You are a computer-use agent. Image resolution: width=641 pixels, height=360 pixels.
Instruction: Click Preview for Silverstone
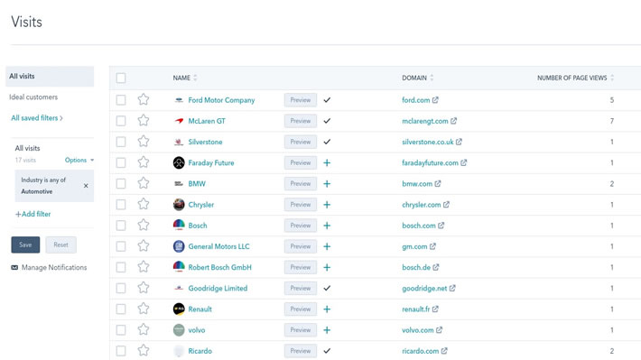click(x=301, y=142)
